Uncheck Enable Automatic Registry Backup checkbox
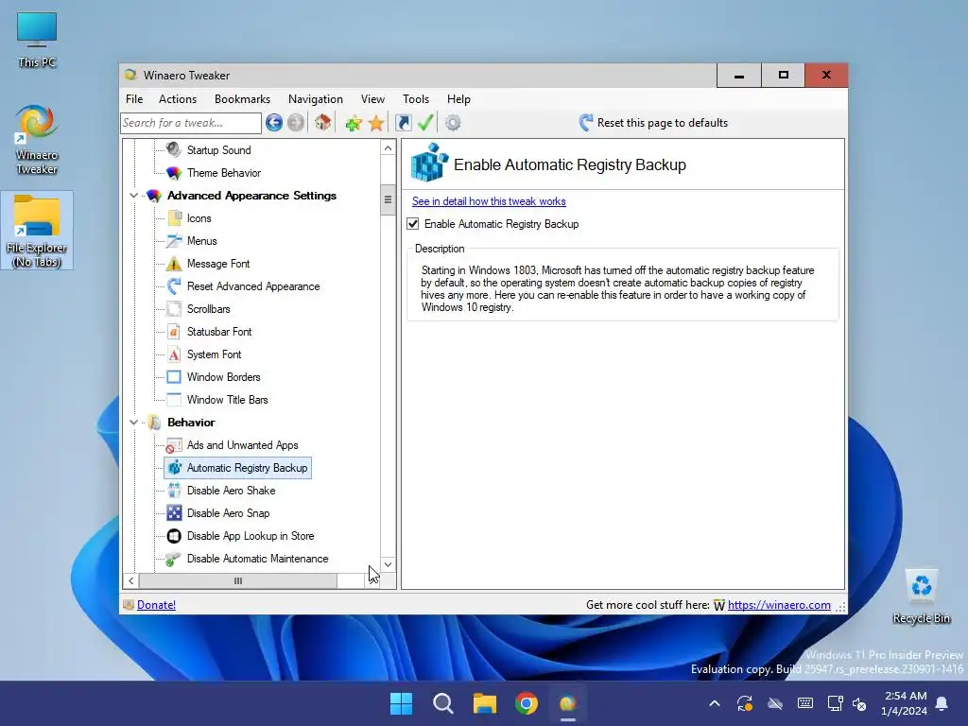Screen dimensions: 968x726 point(413,224)
